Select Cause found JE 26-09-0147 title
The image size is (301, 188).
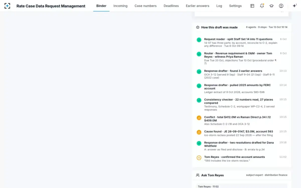click(239, 131)
